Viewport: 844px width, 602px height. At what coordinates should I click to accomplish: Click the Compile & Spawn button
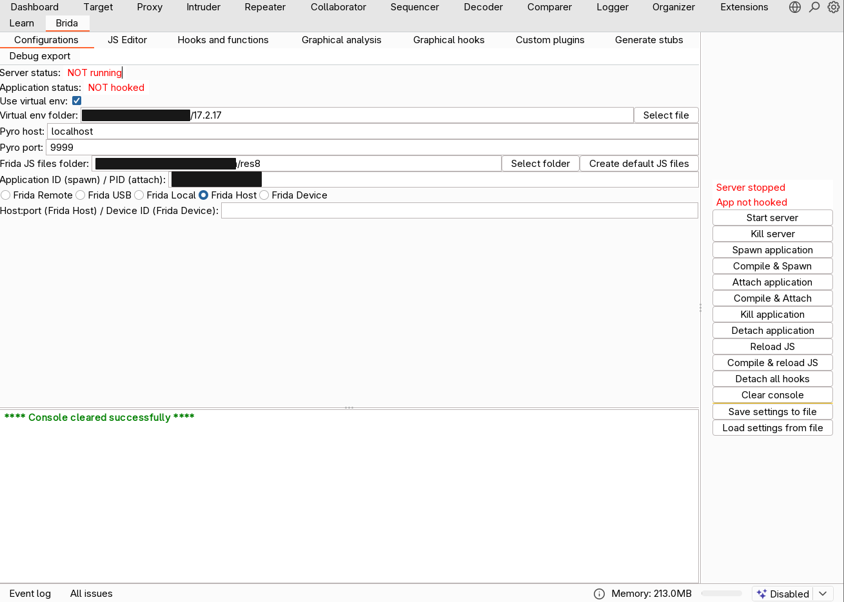pos(772,266)
